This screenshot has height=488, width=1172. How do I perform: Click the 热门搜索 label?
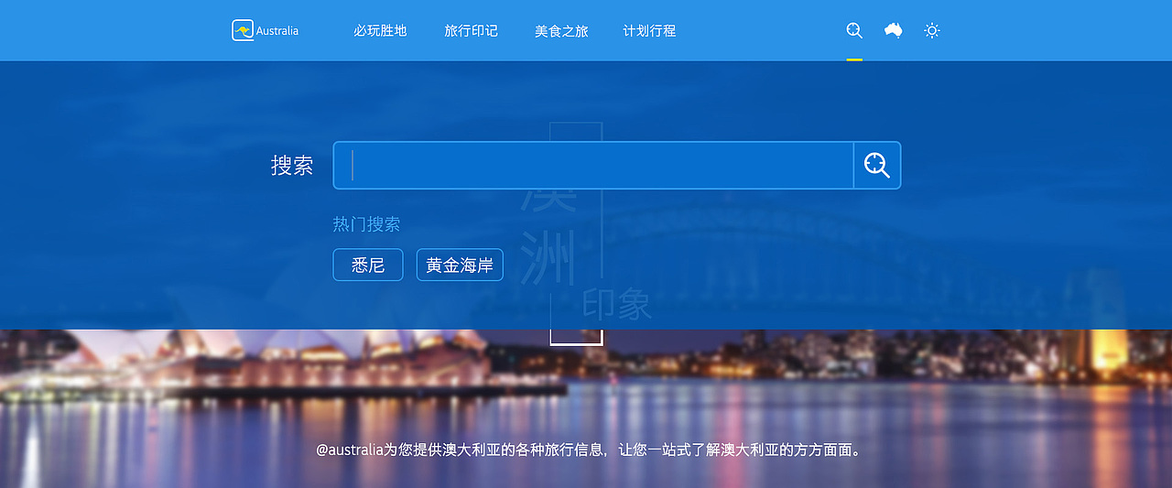tap(366, 224)
